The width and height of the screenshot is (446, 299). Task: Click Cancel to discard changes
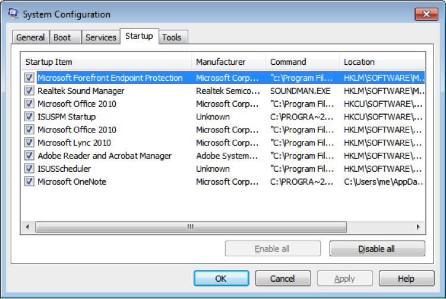click(x=283, y=278)
